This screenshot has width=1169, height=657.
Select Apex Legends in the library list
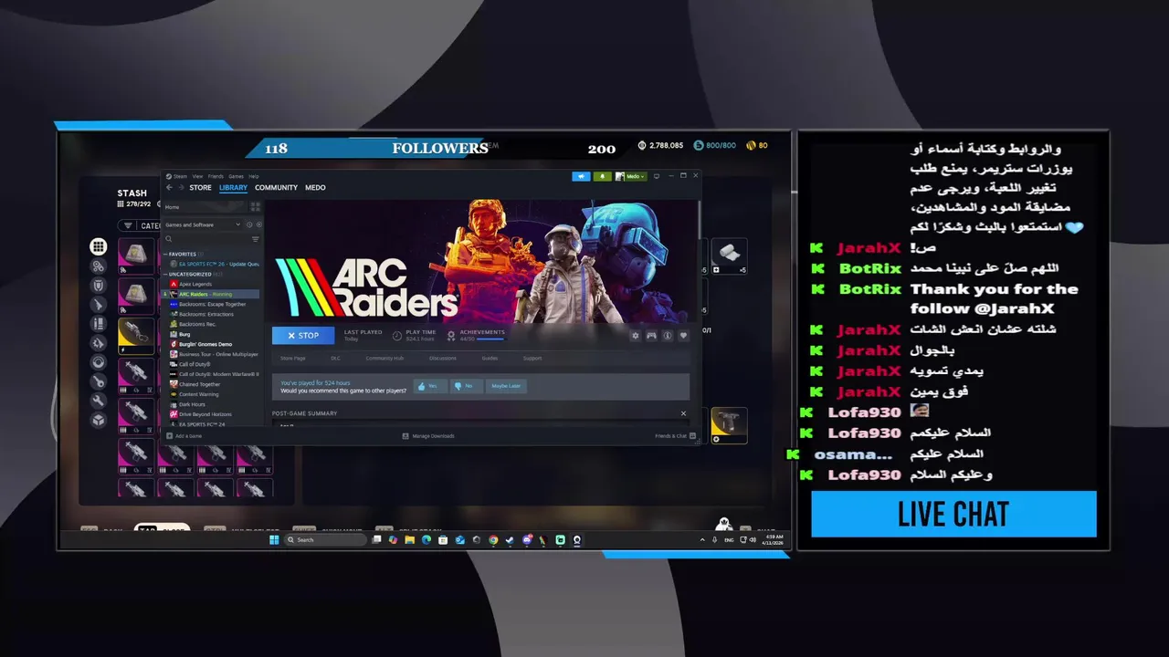pos(195,285)
